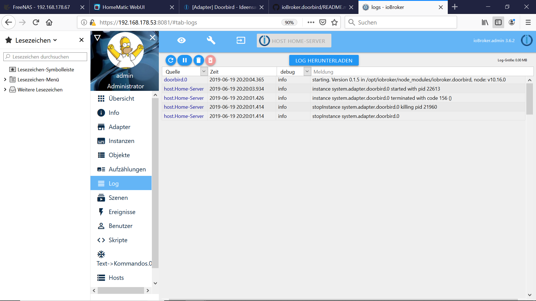
Task: Open the Firefox account icon
Action: (x=512, y=22)
